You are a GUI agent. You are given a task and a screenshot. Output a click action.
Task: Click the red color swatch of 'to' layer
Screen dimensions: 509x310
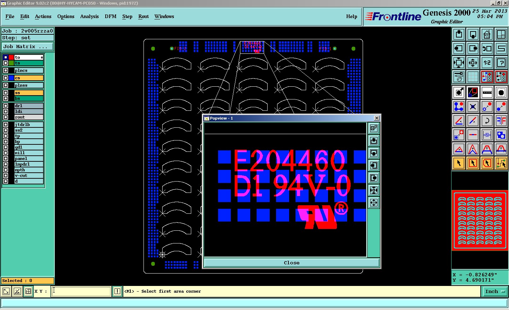coord(11,57)
